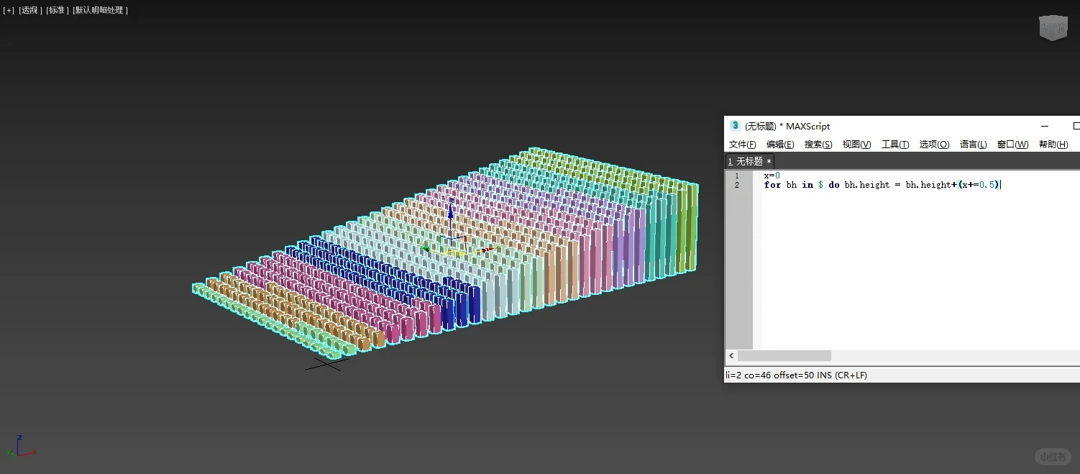Click the green Y-axis of the transform gizmo
Viewport: 1080px width, 474px height.
(426, 249)
